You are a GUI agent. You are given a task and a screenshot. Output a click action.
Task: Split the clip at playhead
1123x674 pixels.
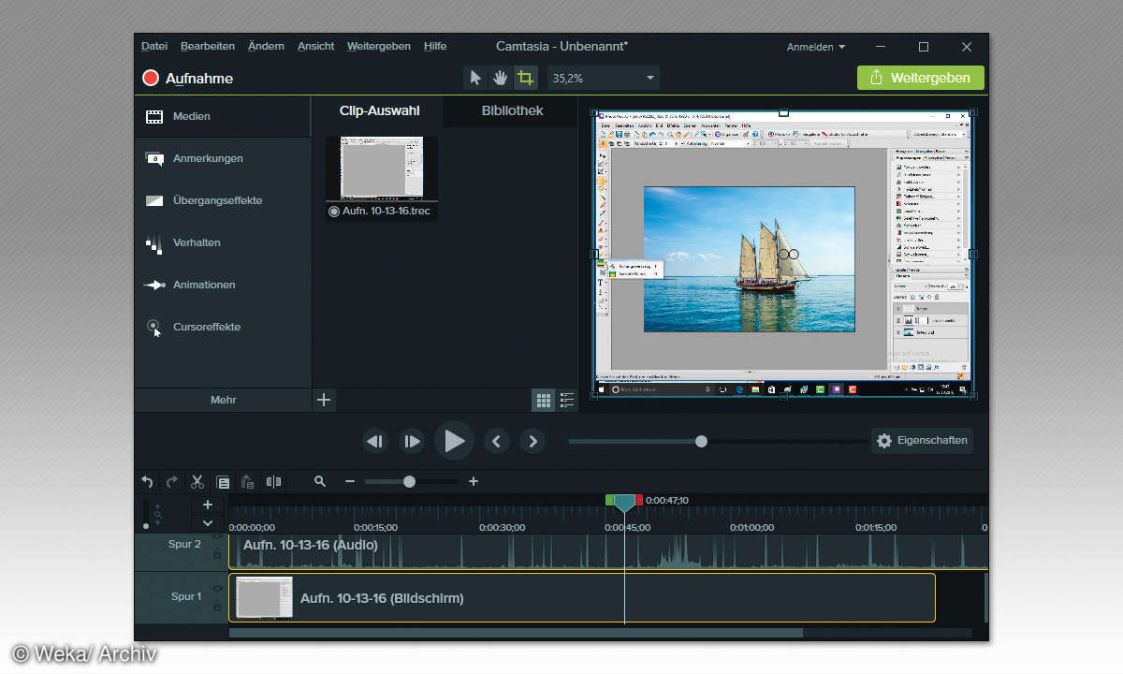(x=273, y=481)
